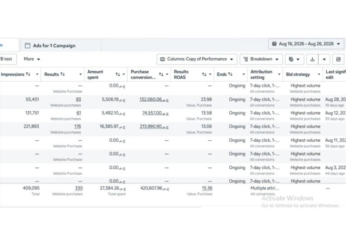
Task: Open Purchase conversion column options arrow
Action: (x=167, y=74)
